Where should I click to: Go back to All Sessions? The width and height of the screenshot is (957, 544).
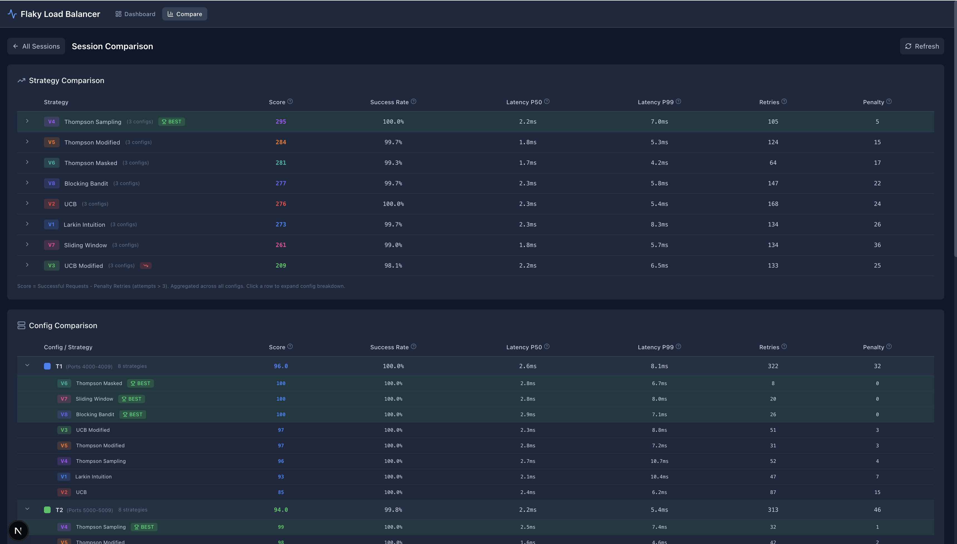click(x=36, y=46)
